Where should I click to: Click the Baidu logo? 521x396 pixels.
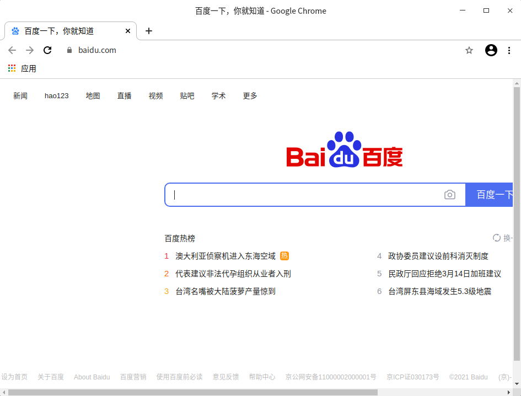345,149
